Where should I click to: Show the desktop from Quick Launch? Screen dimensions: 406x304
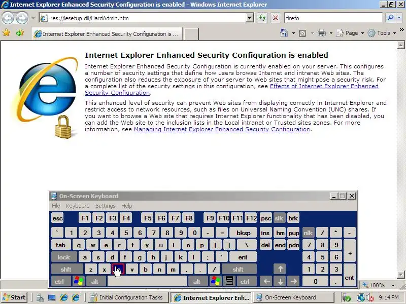[52, 297]
